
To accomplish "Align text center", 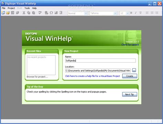I will (x=152, y=13).
